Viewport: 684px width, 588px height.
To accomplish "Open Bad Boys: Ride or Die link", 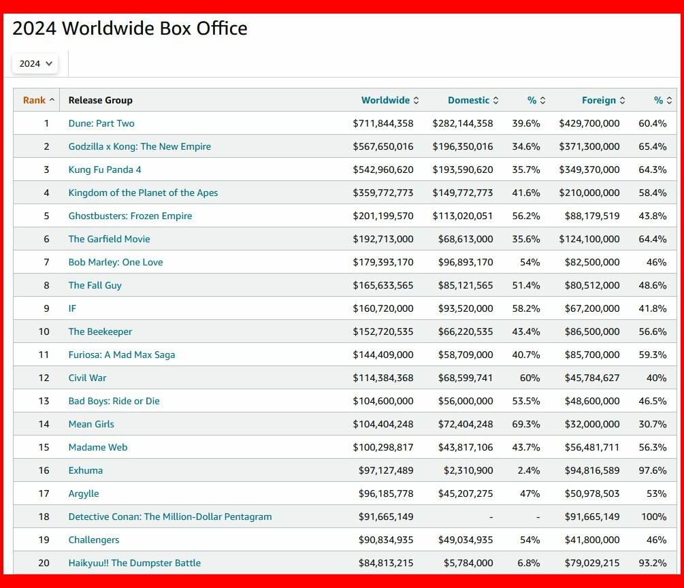I will tap(114, 401).
